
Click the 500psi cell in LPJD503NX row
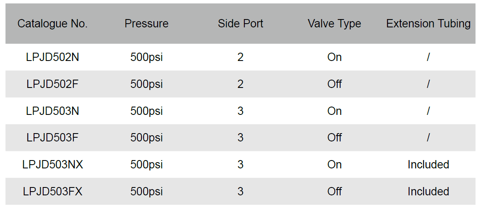click(x=146, y=165)
